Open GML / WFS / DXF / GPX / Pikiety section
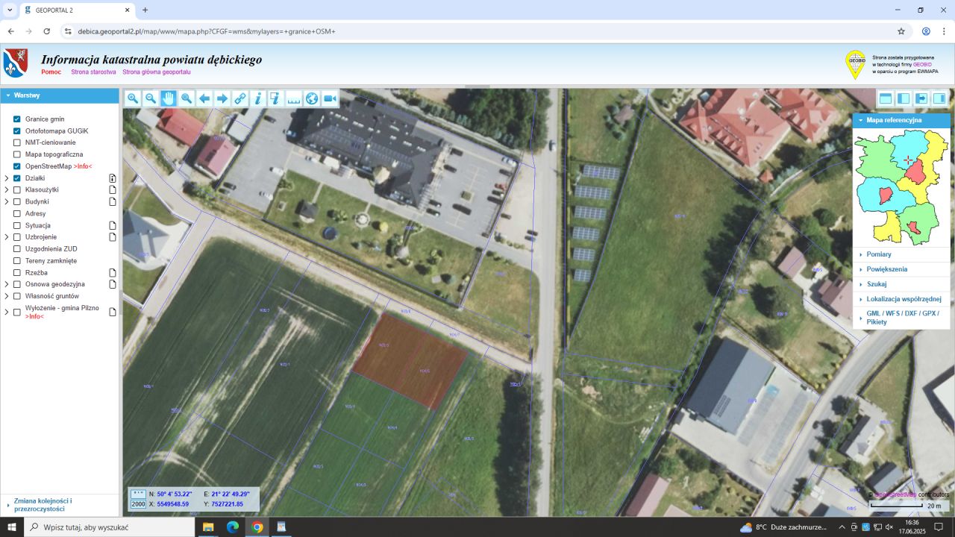This screenshot has width=955, height=537. point(901,318)
